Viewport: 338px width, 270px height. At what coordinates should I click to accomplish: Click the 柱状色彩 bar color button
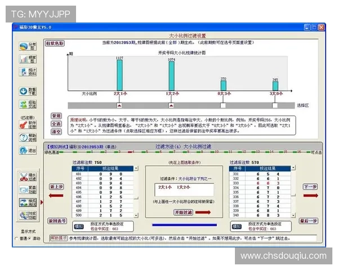pos(55,43)
